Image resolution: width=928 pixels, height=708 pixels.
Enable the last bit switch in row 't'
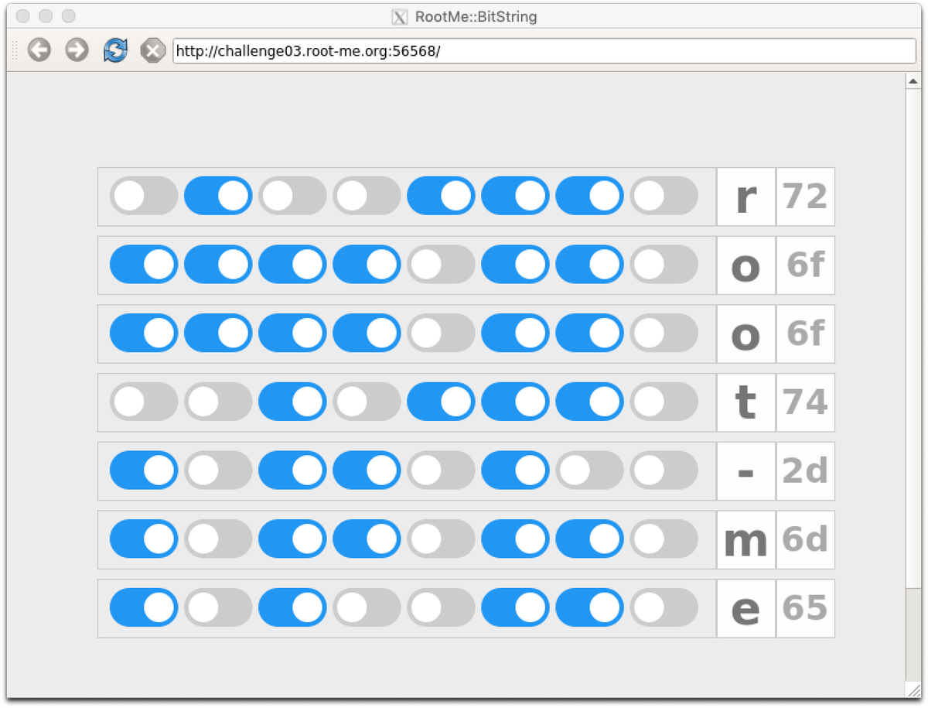click(x=663, y=402)
